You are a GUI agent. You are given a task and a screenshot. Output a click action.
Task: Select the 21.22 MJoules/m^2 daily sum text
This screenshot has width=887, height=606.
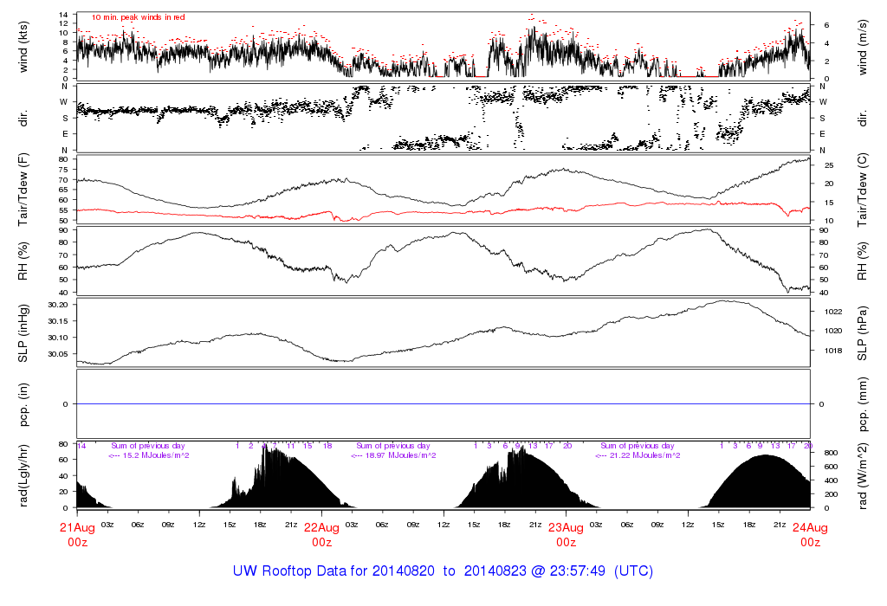pyautogui.click(x=638, y=455)
